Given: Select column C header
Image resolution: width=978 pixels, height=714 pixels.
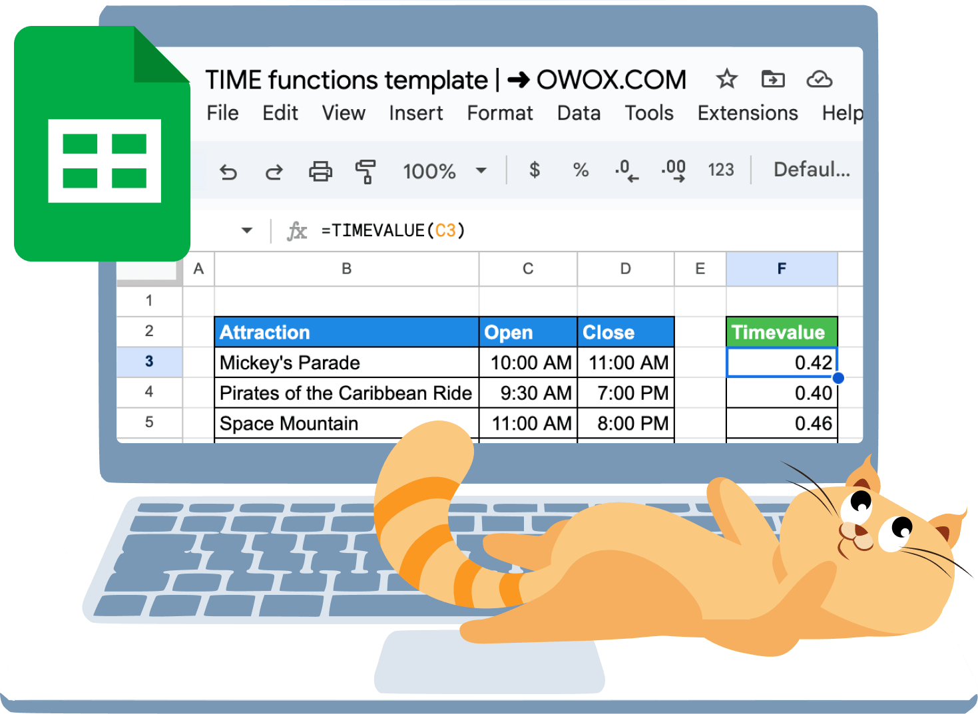Looking at the screenshot, I should click(x=528, y=269).
